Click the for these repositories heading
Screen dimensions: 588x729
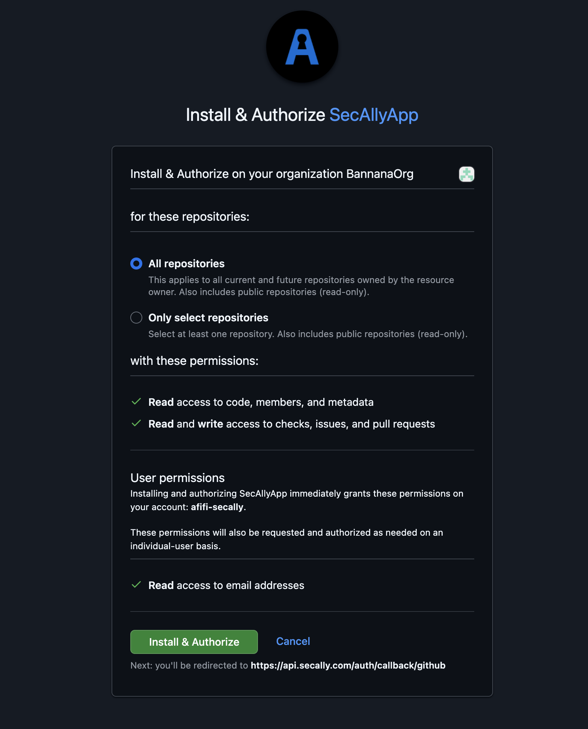(x=190, y=216)
